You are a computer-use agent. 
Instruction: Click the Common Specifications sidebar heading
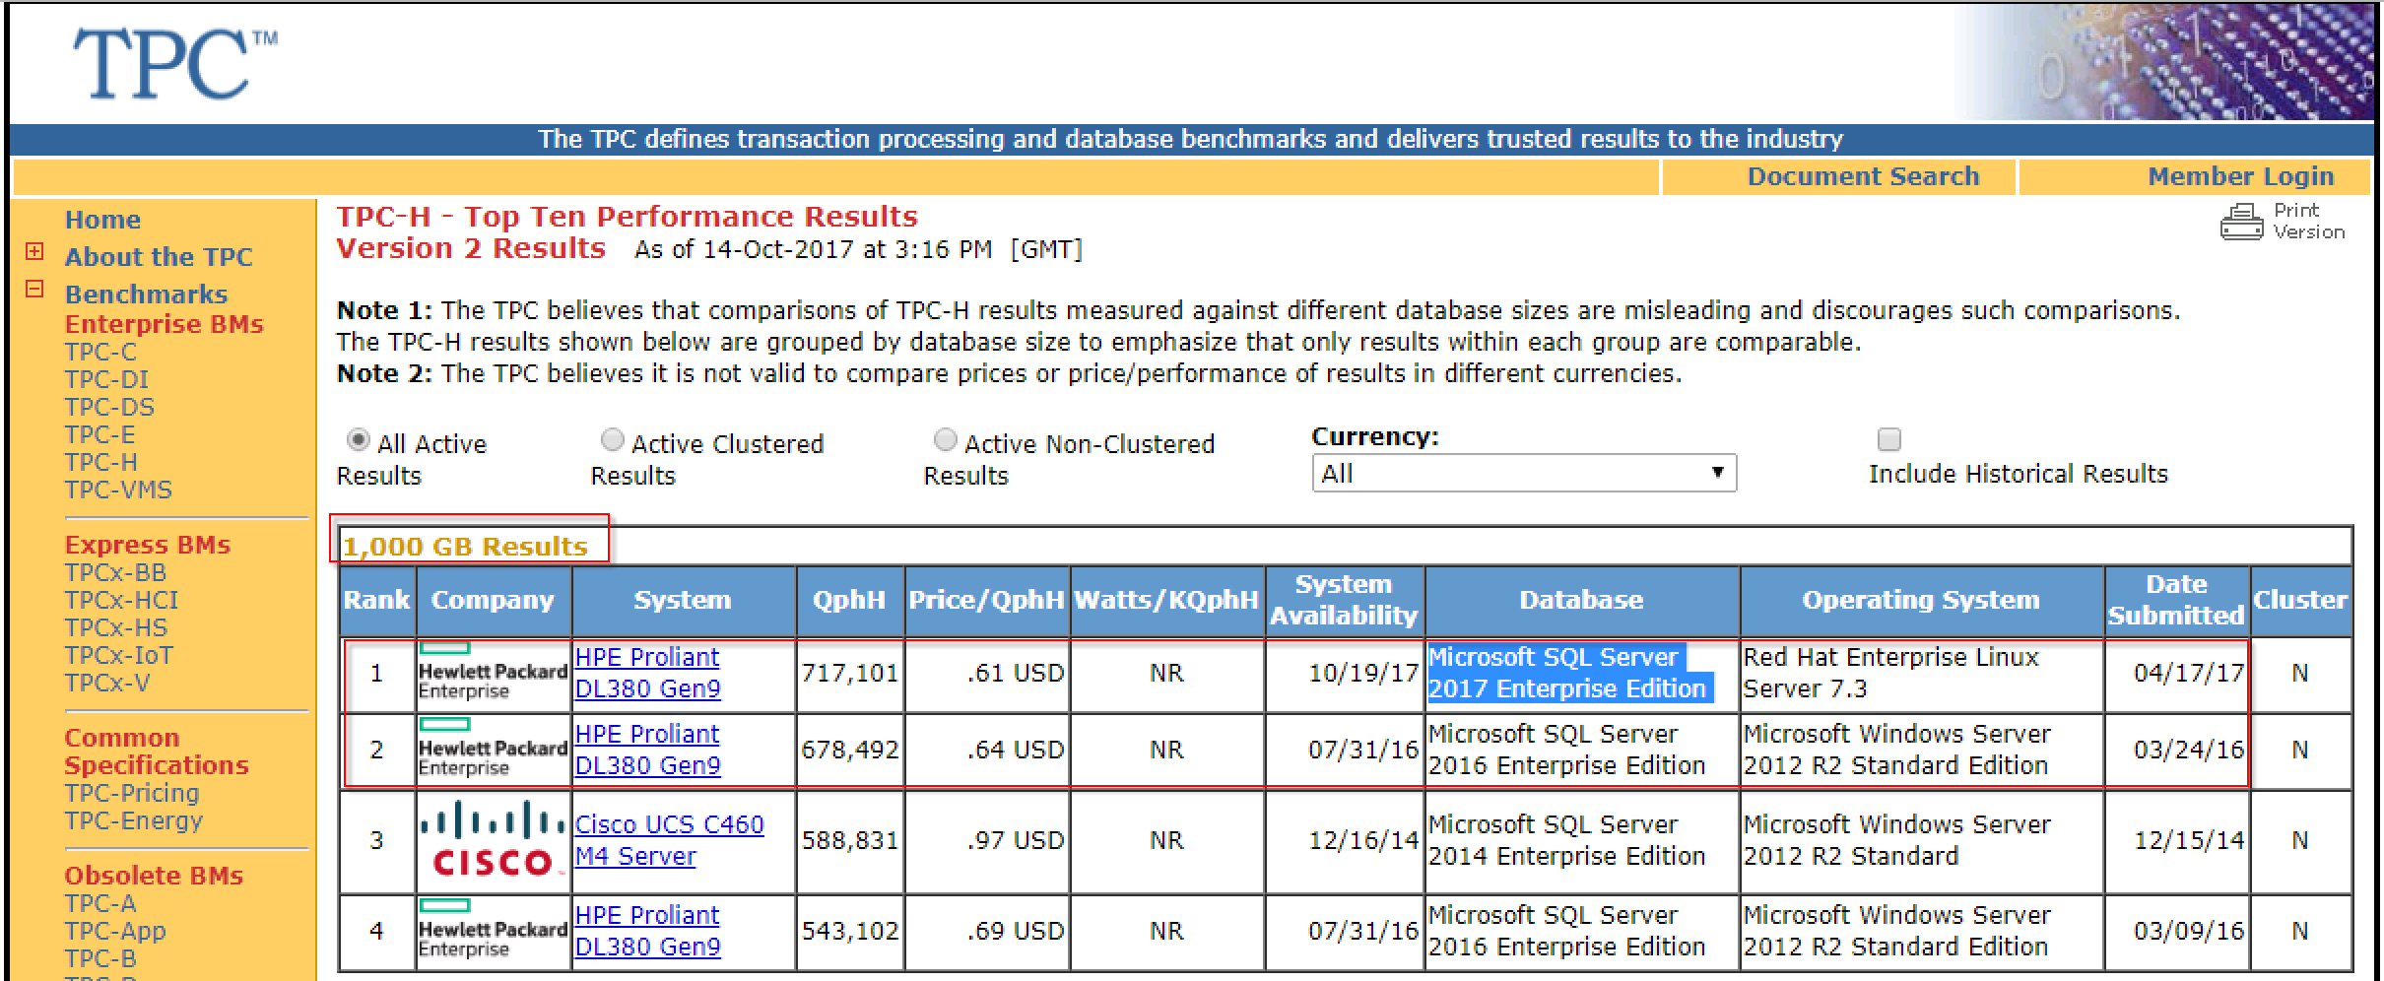click(156, 752)
